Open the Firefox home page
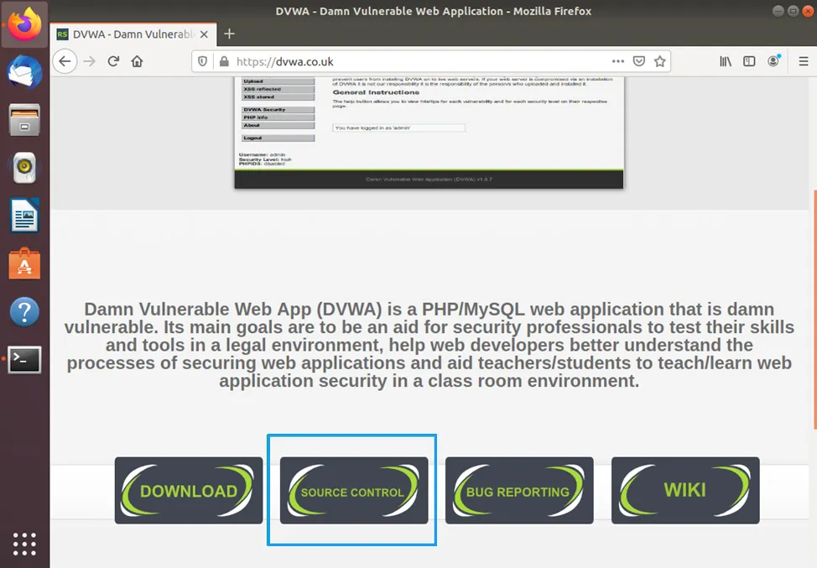 137,61
